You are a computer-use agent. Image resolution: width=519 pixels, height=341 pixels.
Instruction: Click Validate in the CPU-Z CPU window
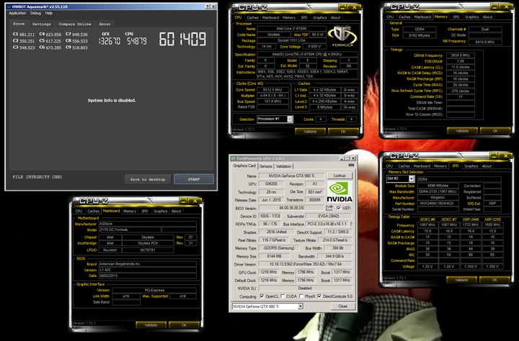[310, 132]
